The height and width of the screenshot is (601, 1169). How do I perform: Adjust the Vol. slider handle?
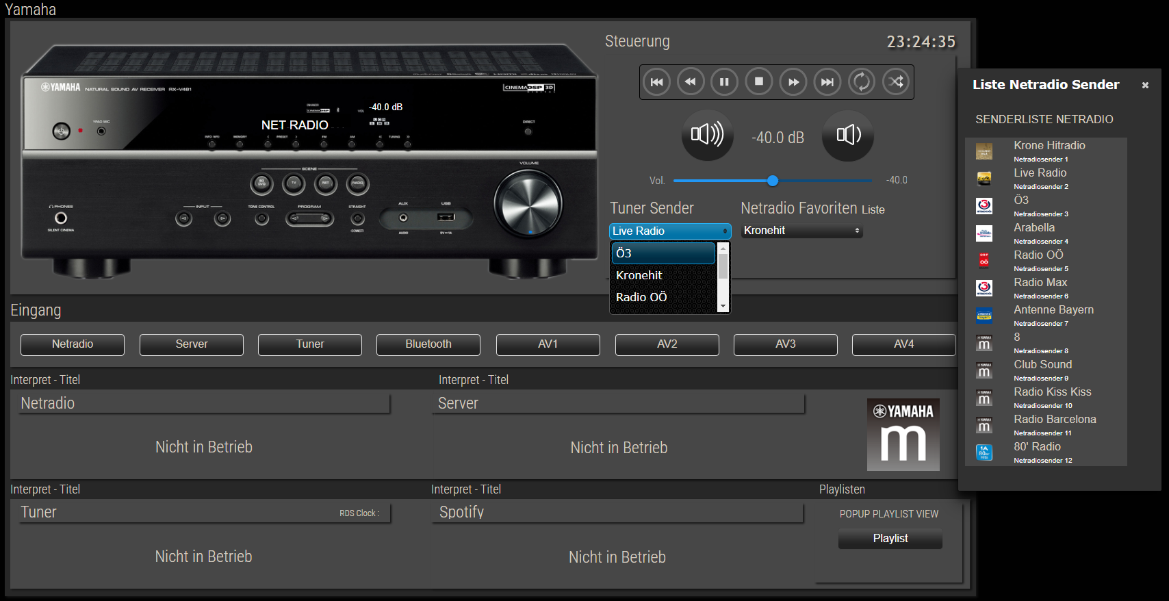point(773,181)
